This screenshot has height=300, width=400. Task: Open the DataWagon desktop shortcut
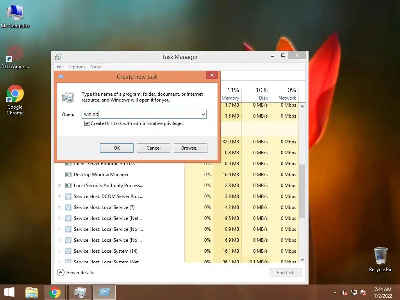click(15, 57)
